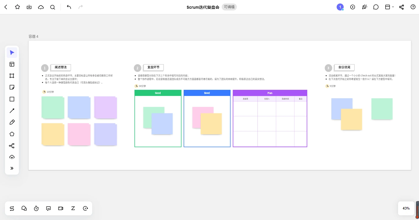Select the green Good column header
419x220 pixels.
point(158,93)
